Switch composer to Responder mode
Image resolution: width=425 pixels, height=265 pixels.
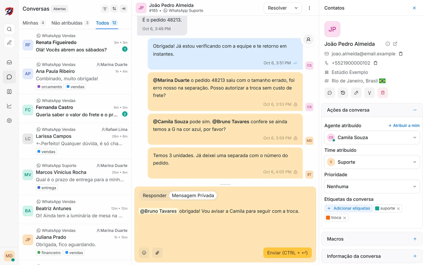click(155, 196)
